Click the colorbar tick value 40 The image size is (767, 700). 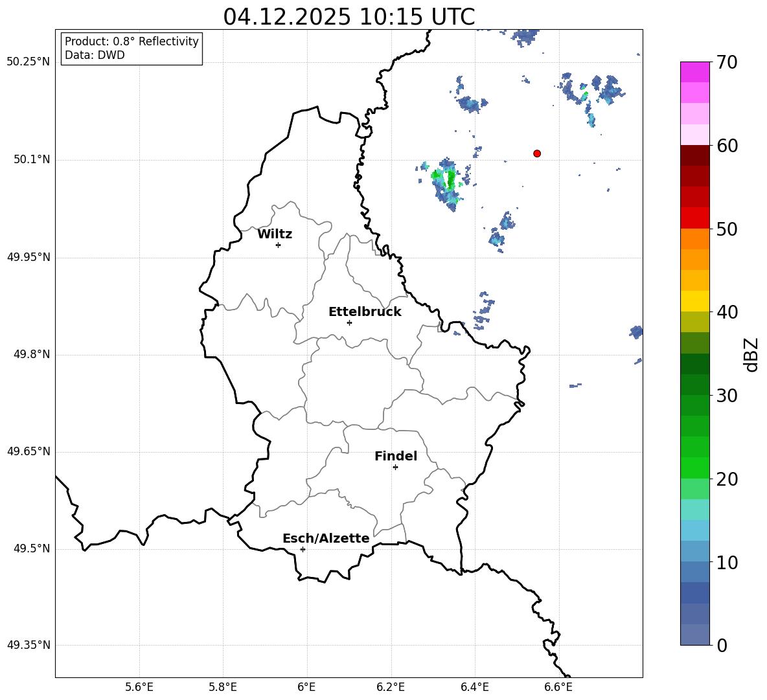pyautogui.click(x=727, y=312)
